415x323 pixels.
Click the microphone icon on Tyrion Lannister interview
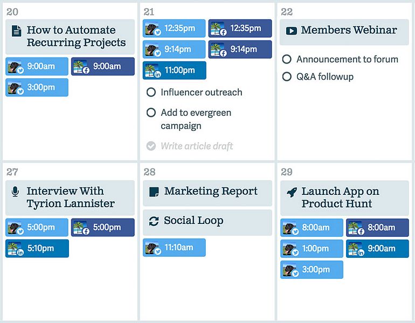(x=15, y=192)
